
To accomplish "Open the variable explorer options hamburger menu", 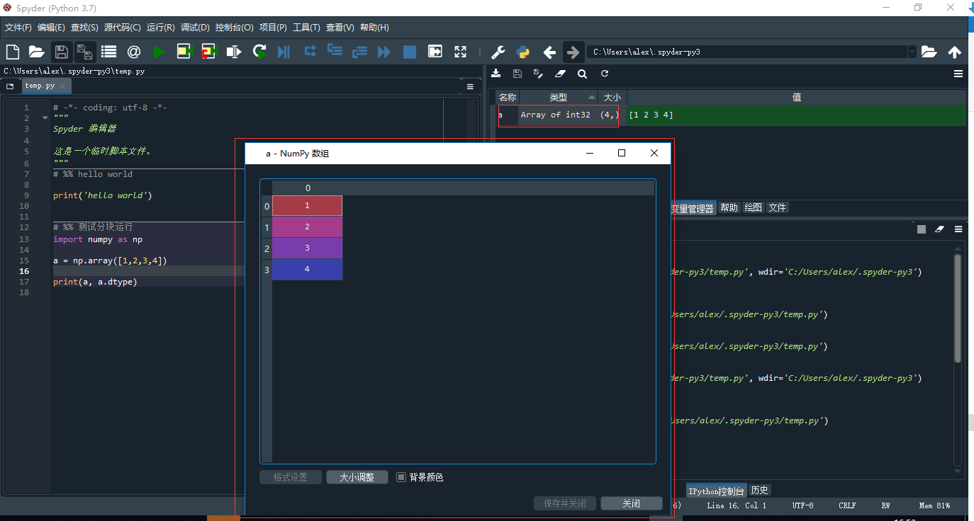I will click(958, 74).
